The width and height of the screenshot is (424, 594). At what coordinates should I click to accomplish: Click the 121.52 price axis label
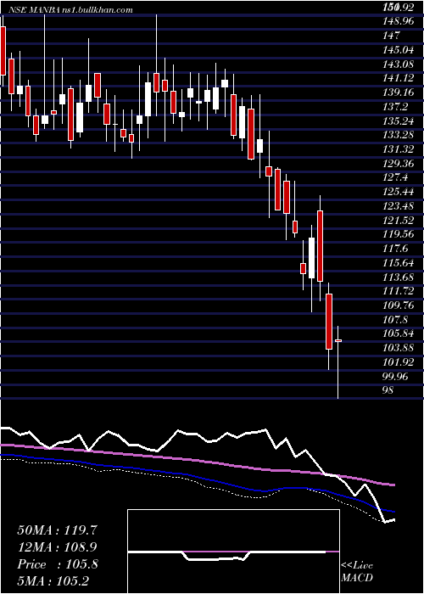(x=399, y=220)
